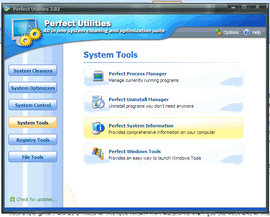Minimize the Perfect Utilities window
Viewport: 270px width, 217px height.
(233, 7)
